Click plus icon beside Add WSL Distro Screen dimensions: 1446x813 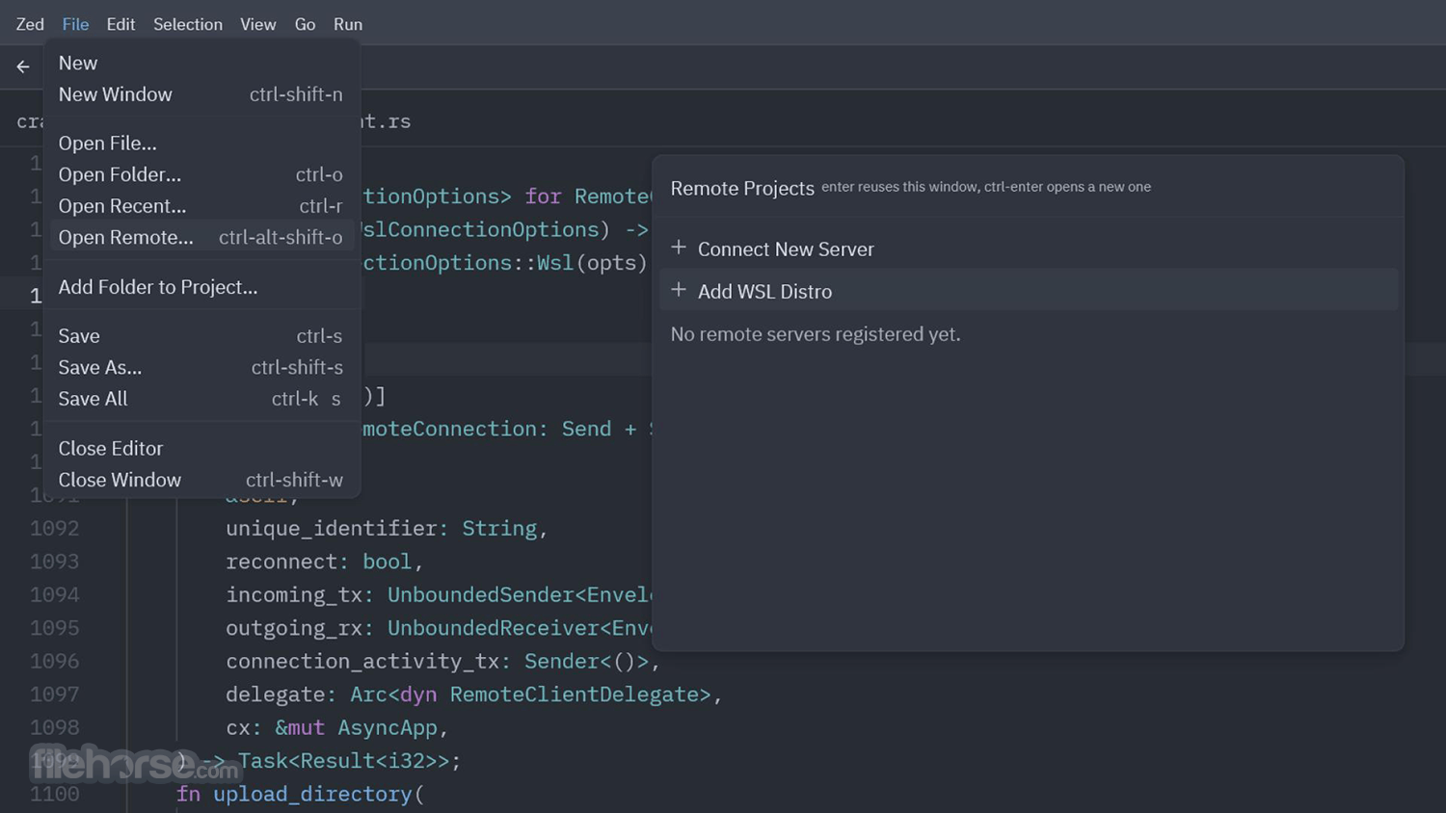pos(679,290)
